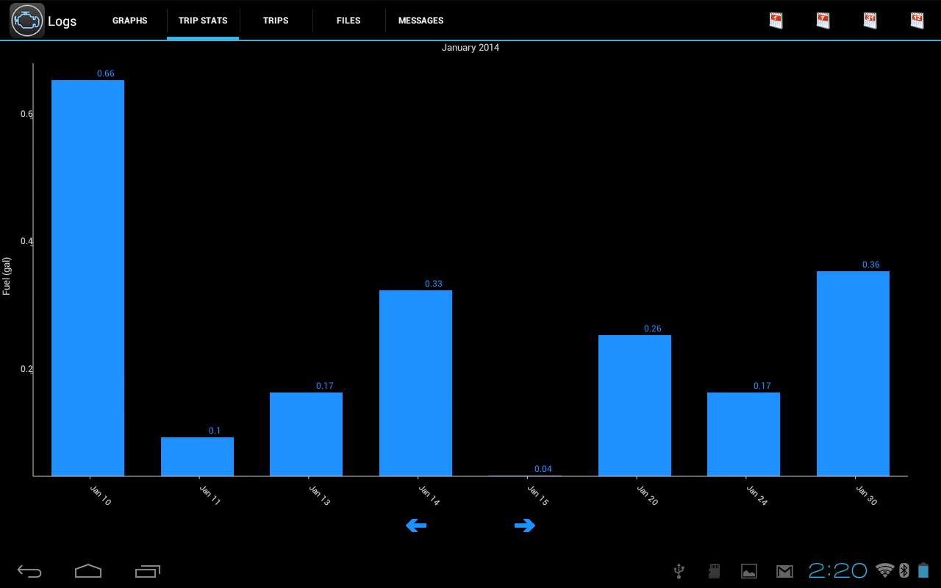Viewport: 941px width, 588px height.
Task: Tap the Jan 30 bar showing 0.36
Action: pyautogui.click(x=853, y=373)
